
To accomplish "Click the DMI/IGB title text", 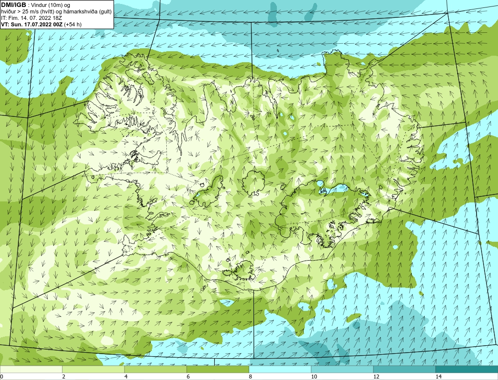I will point(13,5).
